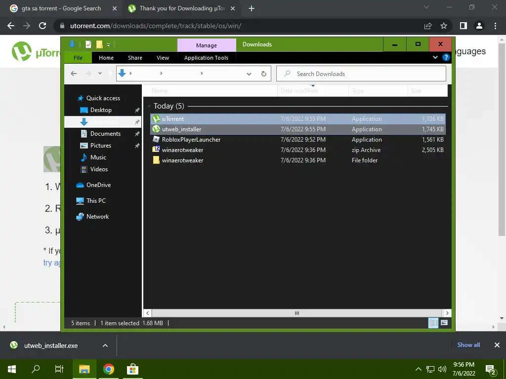Open a new Chrome tab
The width and height of the screenshot is (506, 379).
coord(252,9)
